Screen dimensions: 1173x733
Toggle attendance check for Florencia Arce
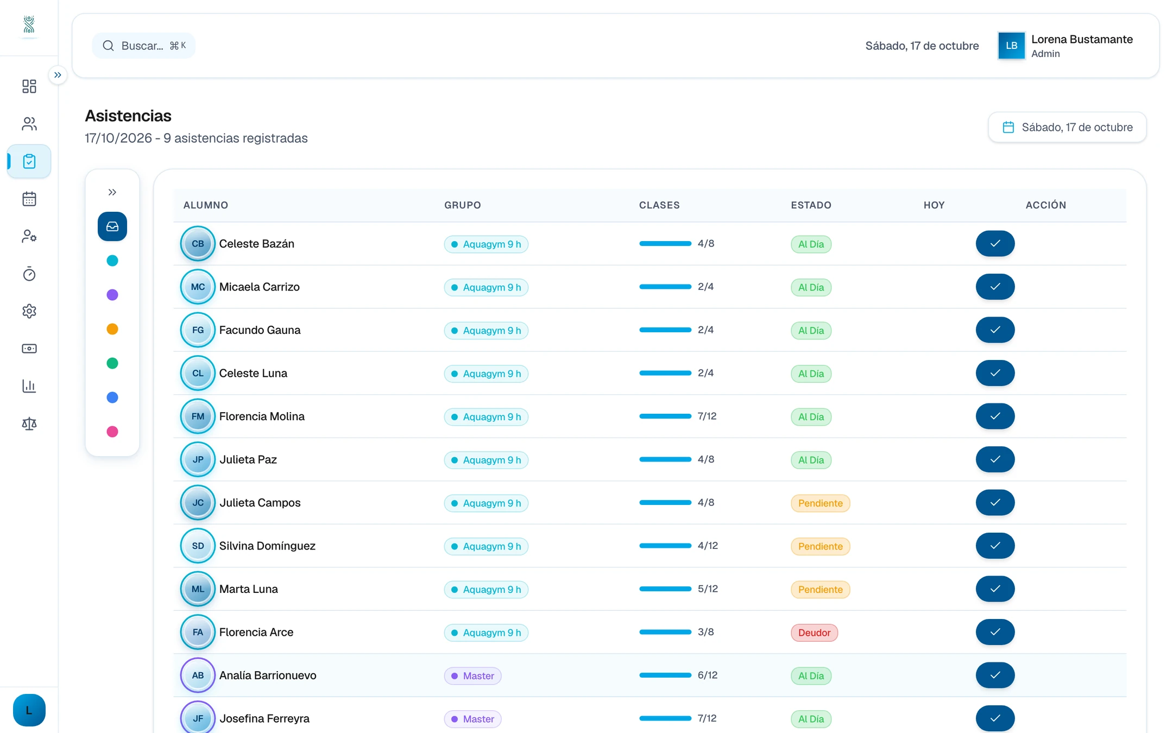[x=995, y=632]
